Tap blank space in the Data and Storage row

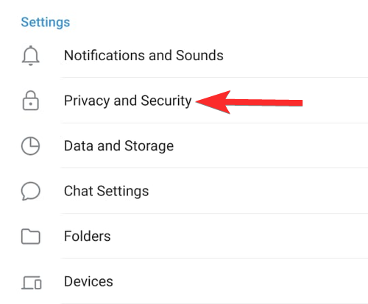coord(270,146)
